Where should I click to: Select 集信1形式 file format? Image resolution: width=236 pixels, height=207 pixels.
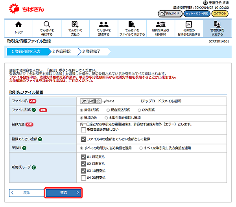coord(81,110)
